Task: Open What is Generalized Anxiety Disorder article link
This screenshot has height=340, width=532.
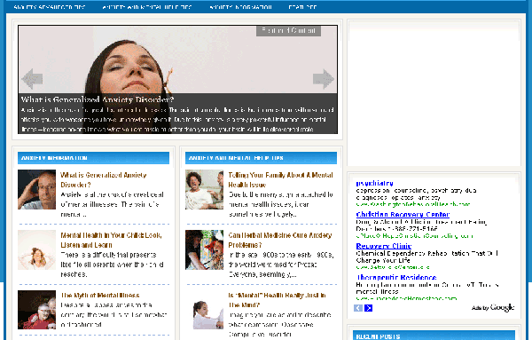Action: (x=104, y=180)
